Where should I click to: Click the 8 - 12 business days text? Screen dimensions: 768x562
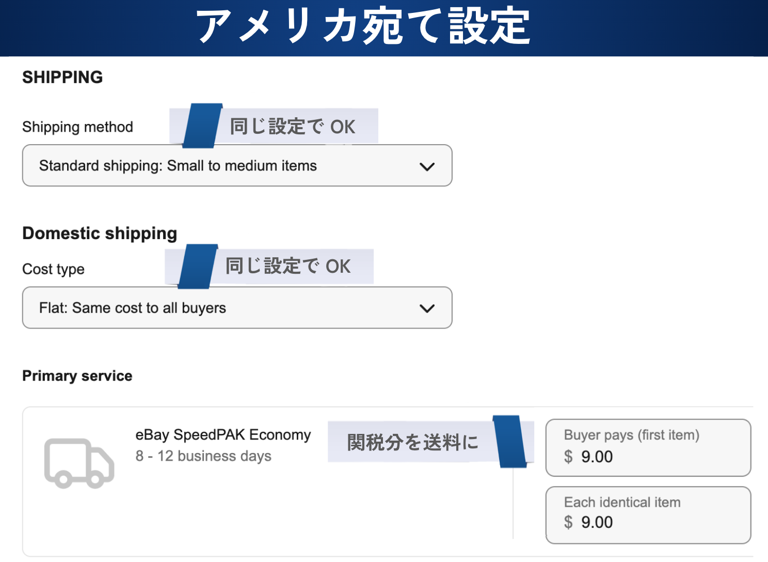[203, 456]
